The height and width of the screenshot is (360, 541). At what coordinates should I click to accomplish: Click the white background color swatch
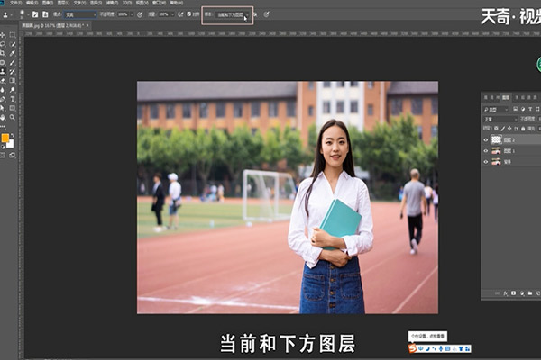click(11, 145)
